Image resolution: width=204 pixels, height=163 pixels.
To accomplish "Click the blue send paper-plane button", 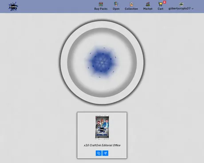I will click(105, 153).
